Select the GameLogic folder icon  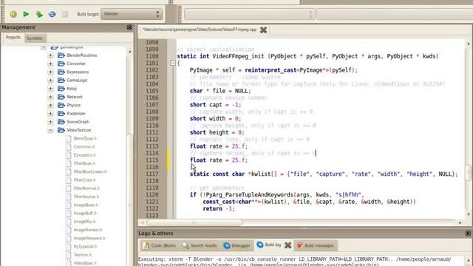[61, 81]
